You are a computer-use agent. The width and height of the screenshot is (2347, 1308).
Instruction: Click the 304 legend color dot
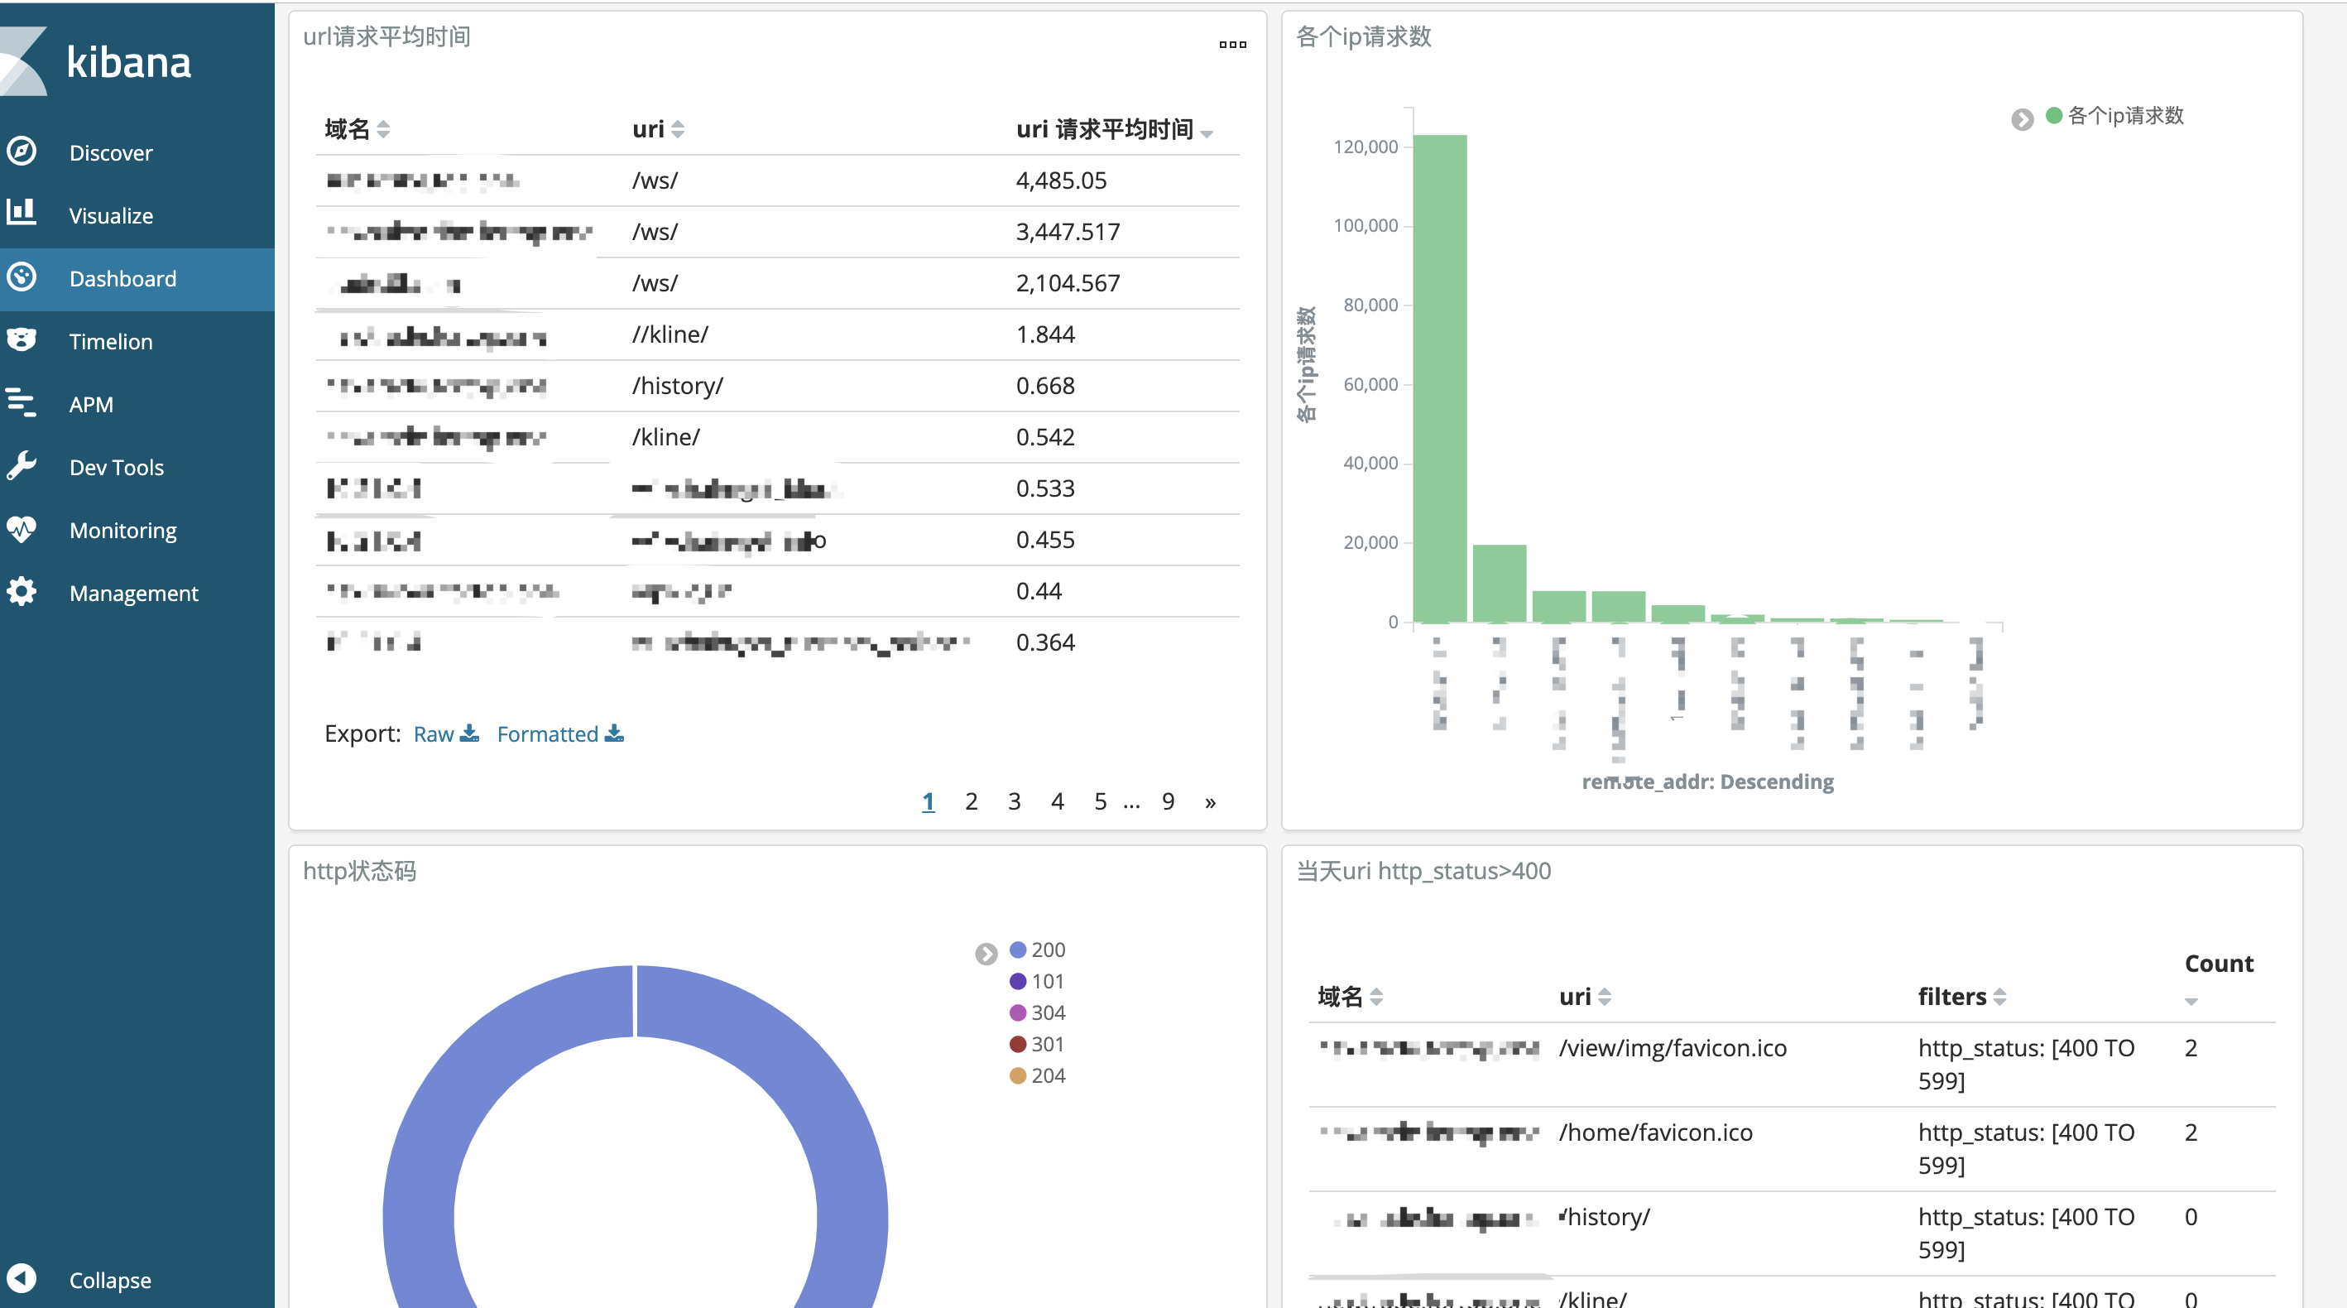coord(1018,1012)
